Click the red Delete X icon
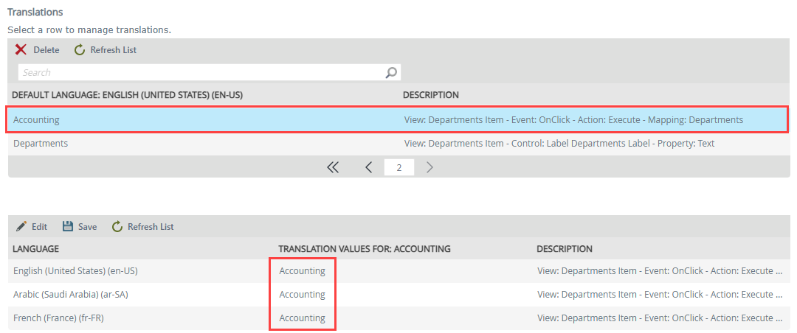 [21, 50]
